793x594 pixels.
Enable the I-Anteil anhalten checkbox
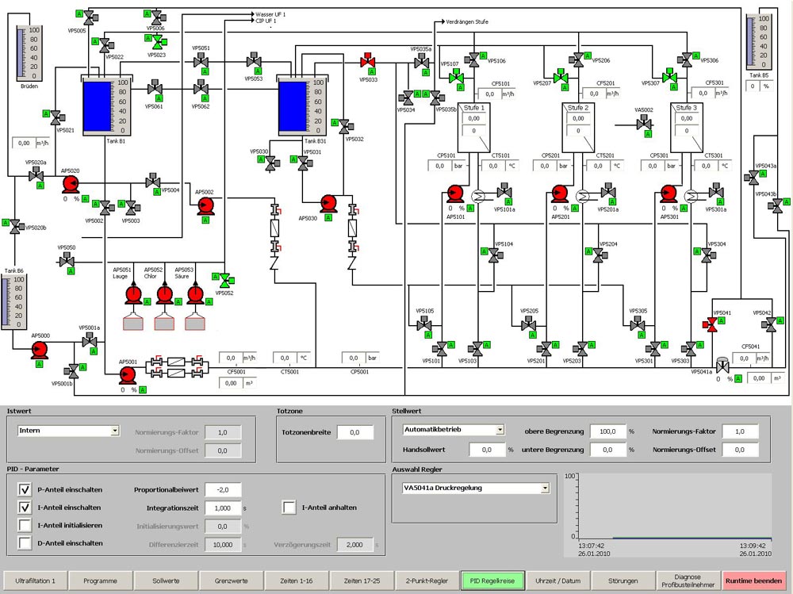(x=289, y=508)
